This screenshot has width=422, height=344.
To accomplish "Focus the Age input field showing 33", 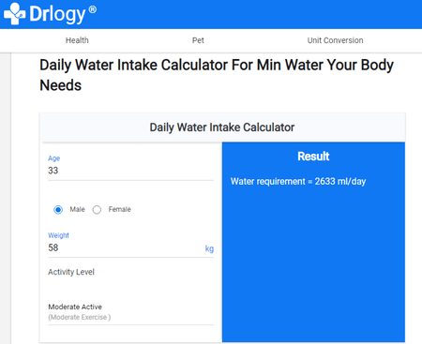I will pyautogui.click(x=130, y=171).
